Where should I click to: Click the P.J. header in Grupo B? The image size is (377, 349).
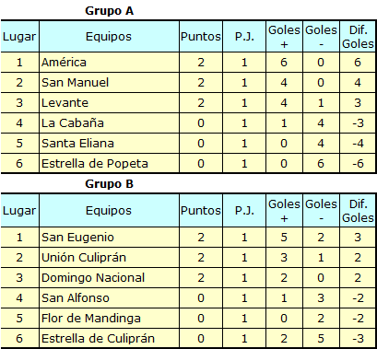244,211
